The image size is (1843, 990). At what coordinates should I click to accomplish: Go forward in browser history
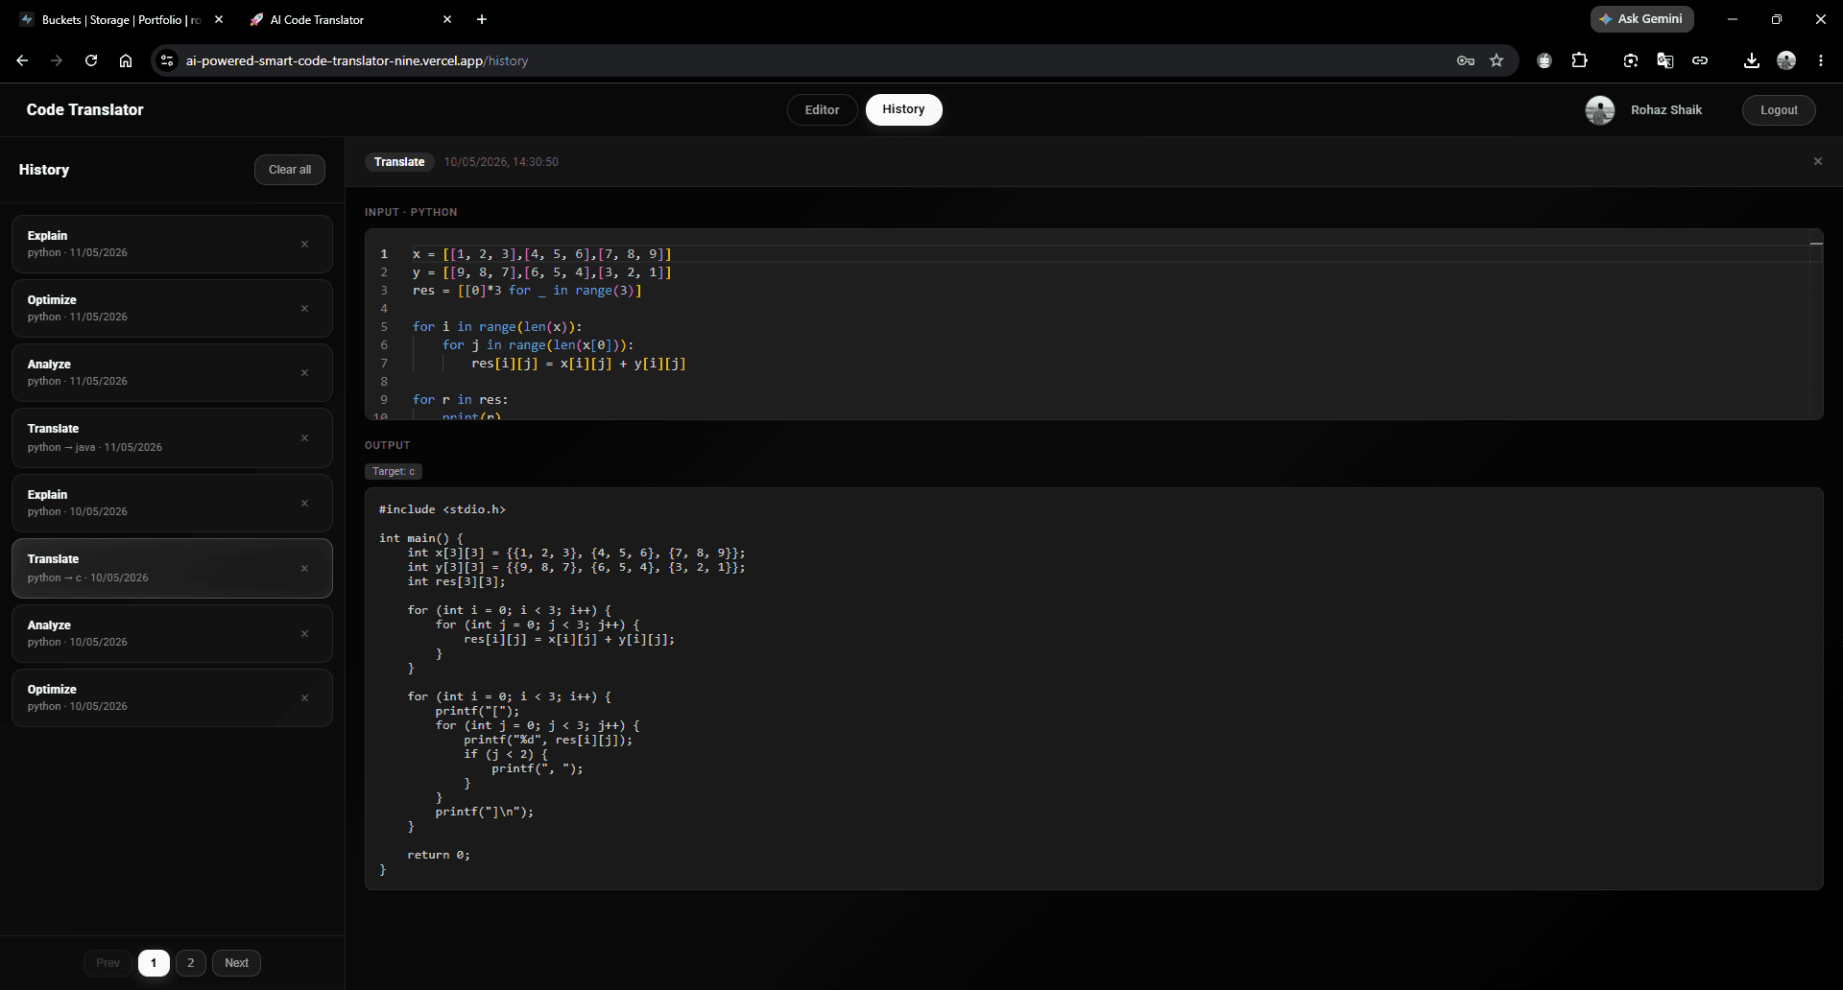(57, 60)
